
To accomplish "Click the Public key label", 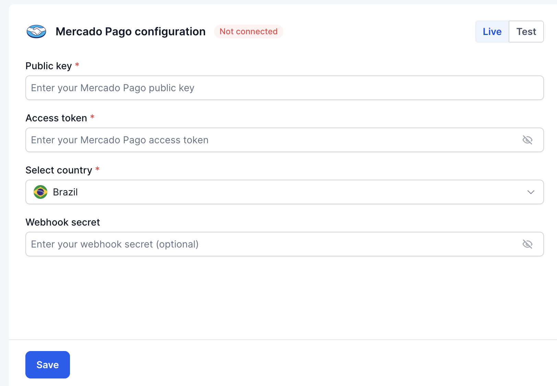I will point(49,66).
